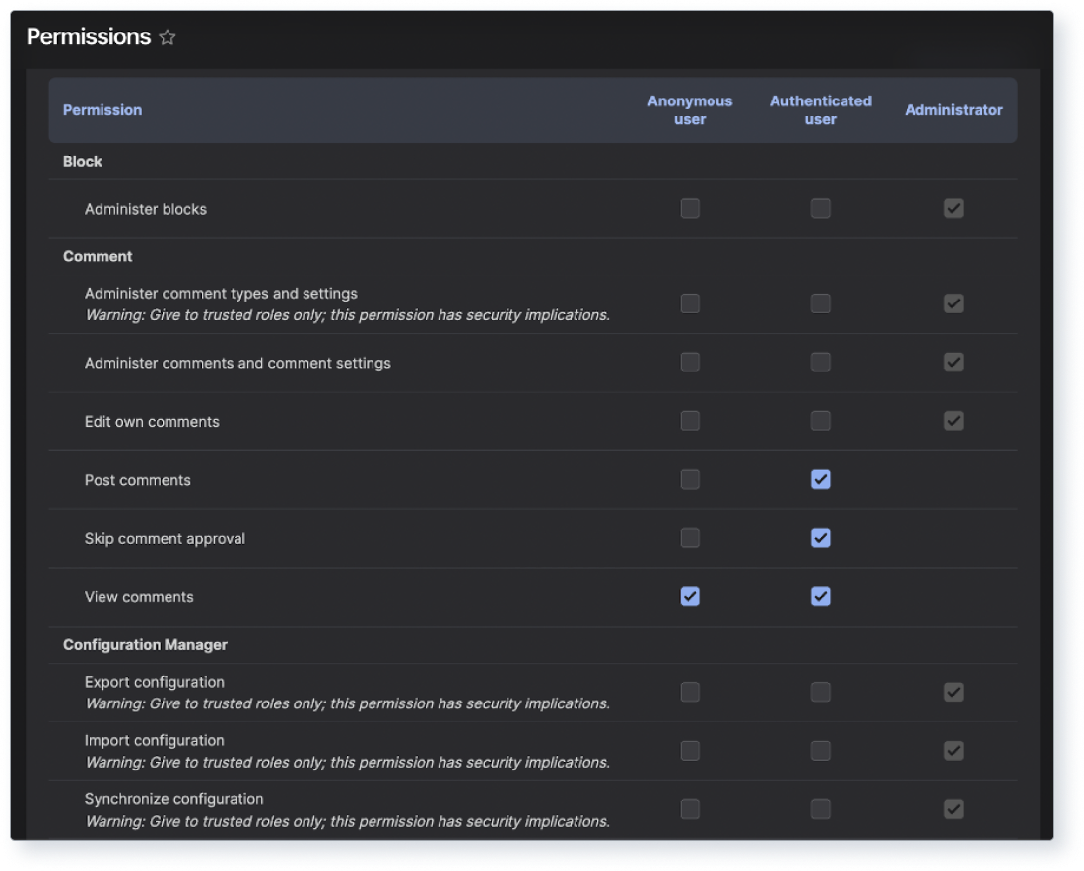Enable "Export configuration" for Authenticated user
1084x871 pixels.
tap(821, 692)
